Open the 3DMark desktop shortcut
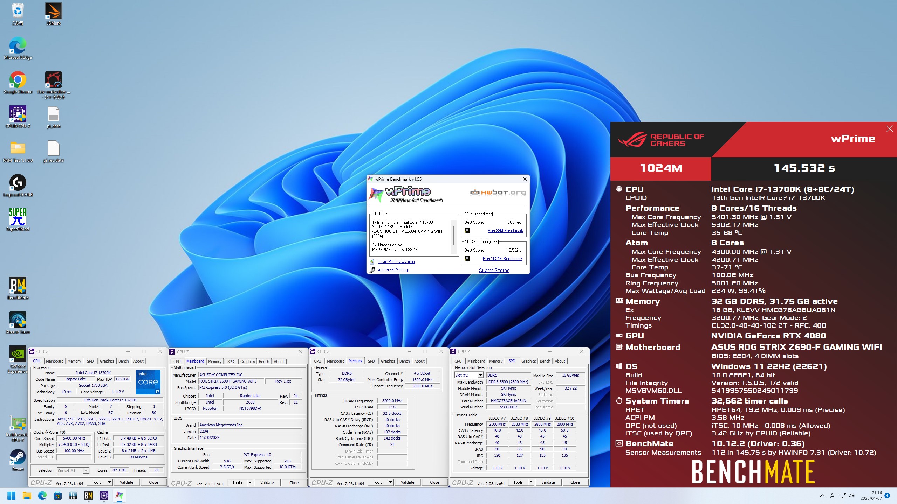 pyautogui.click(x=53, y=14)
